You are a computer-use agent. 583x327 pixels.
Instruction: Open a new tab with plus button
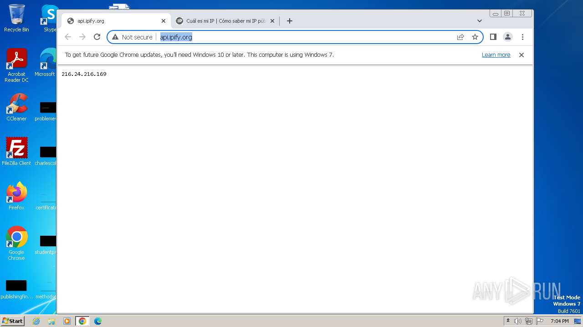pos(290,21)
